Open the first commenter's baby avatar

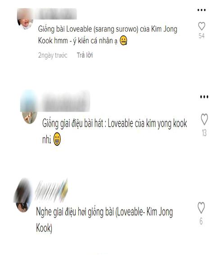(25, 19)
